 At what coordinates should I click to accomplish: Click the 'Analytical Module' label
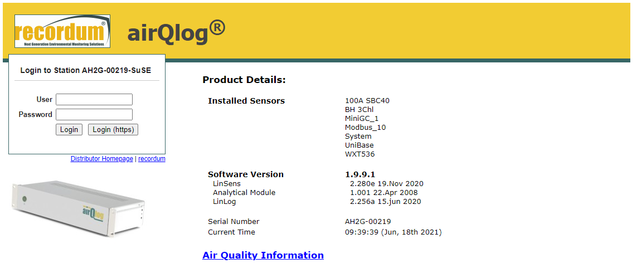tap(244, 193)
